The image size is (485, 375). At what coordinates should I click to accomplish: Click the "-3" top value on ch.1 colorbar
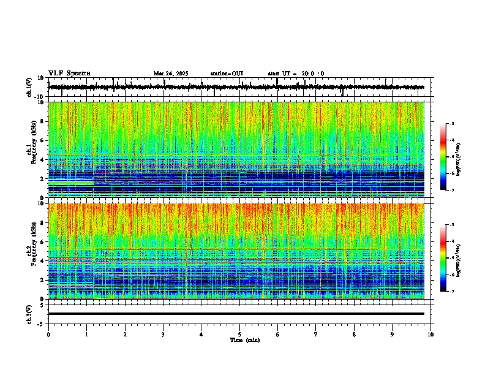click(x=452, y=124)
